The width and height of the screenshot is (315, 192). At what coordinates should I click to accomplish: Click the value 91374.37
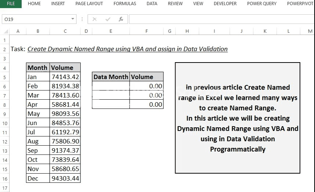[x=65, y=150]
